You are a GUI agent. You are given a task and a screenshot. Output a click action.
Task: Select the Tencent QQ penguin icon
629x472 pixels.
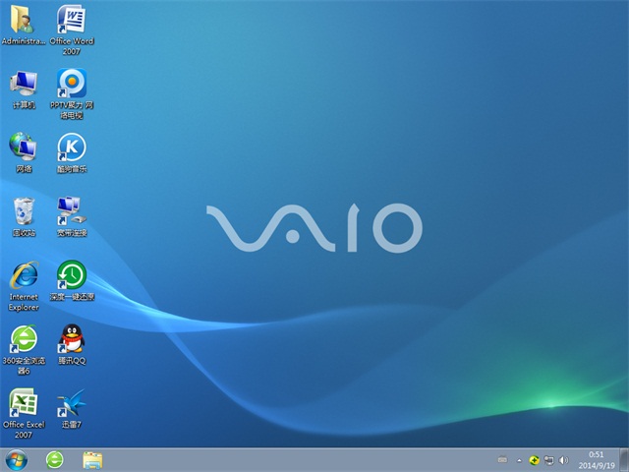coord(71,339)
